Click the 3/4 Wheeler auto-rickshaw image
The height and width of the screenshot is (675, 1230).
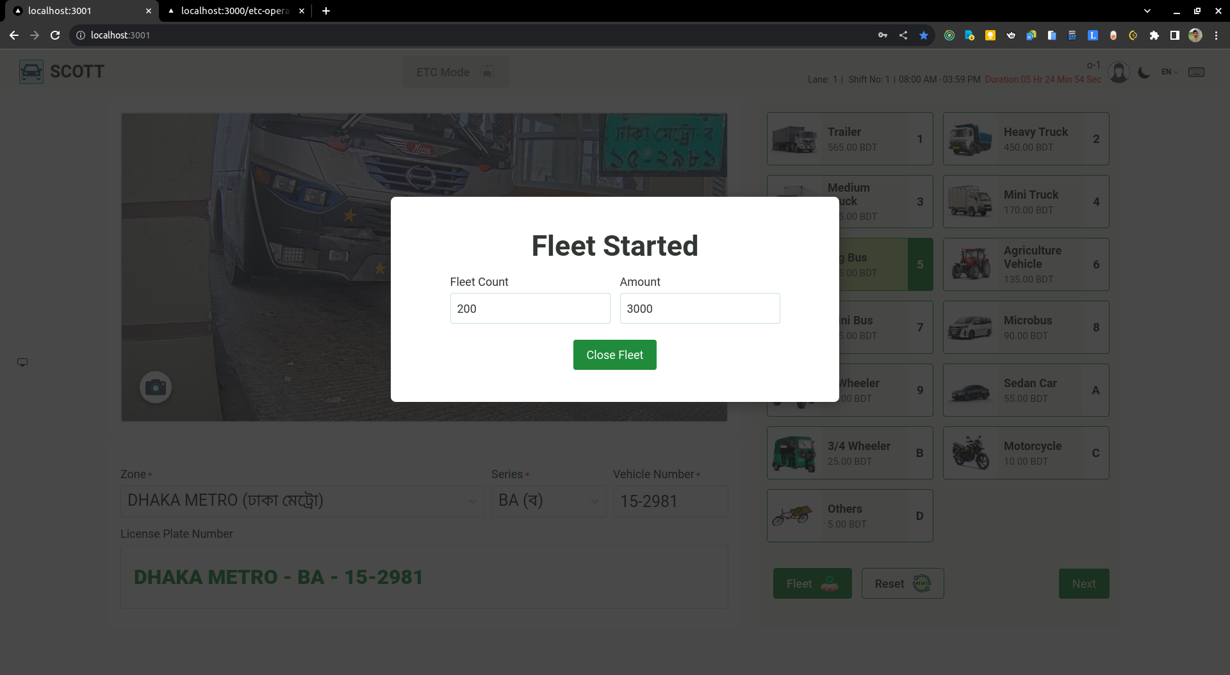(794, 453)
